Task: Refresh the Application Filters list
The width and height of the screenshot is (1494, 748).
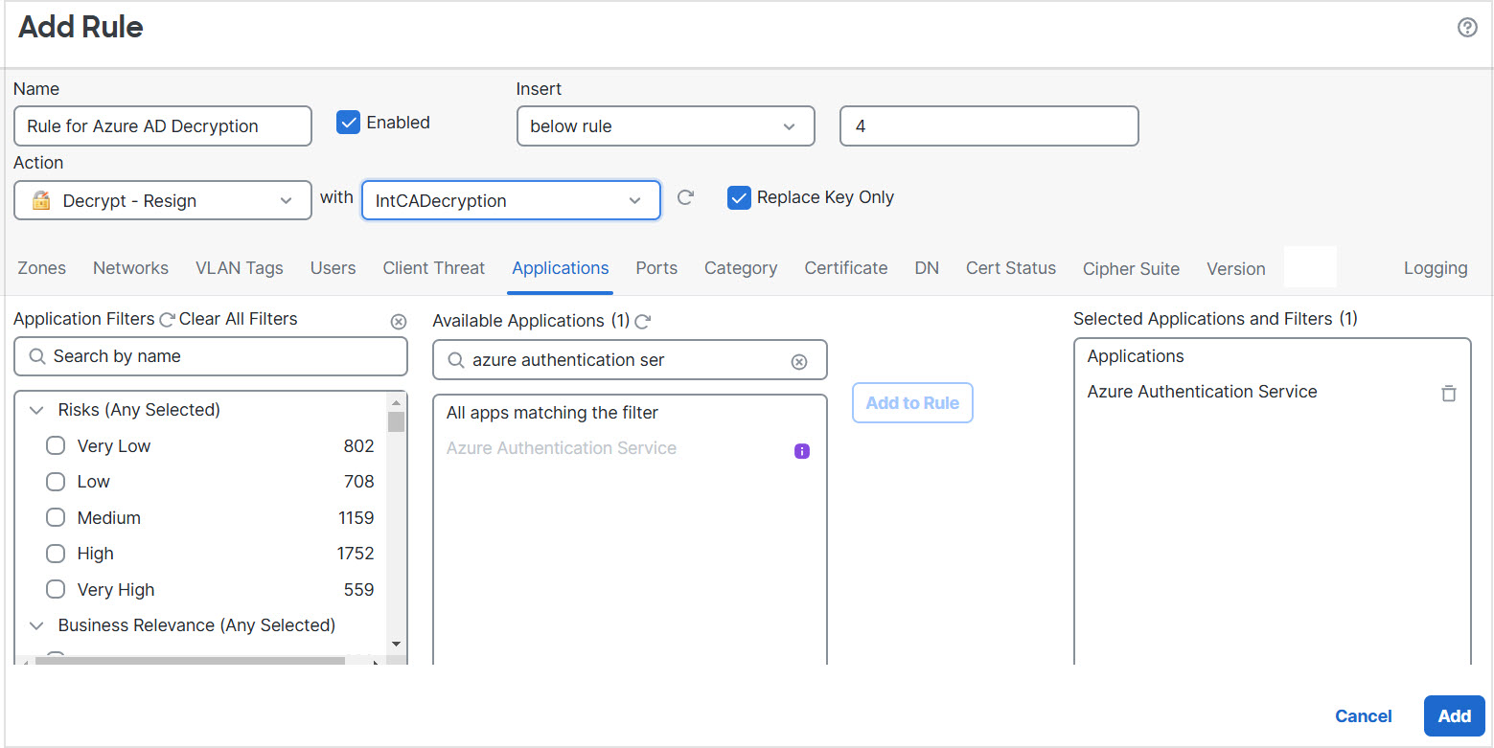Action: pyautogui.click(x=167, y=320)
